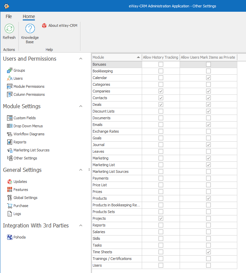Select the Exchange Rates module row
The width and height of the screenshot is (246, 273).
coord(164,131)
